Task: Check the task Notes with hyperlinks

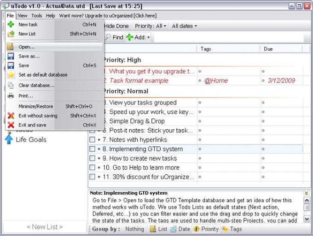Action: pyautogui.click(x=92, y=139)
